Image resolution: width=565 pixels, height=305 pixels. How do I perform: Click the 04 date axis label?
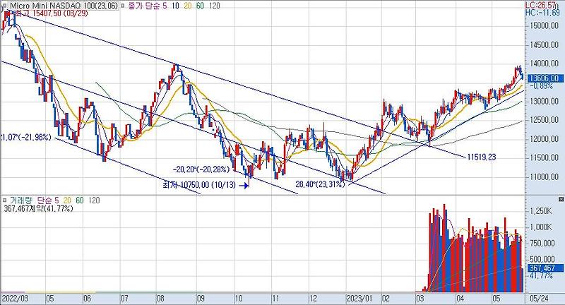(460, 299)
